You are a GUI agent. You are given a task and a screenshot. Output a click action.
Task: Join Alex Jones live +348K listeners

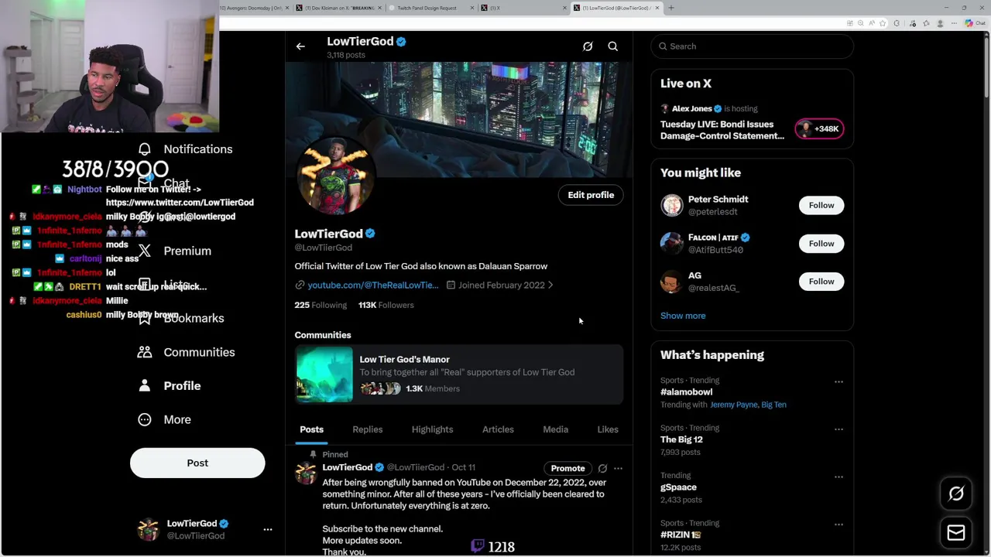click(x=819, y=128)
